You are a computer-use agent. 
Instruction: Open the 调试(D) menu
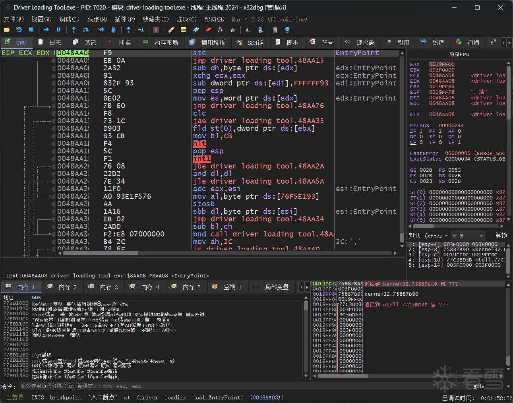69,19
